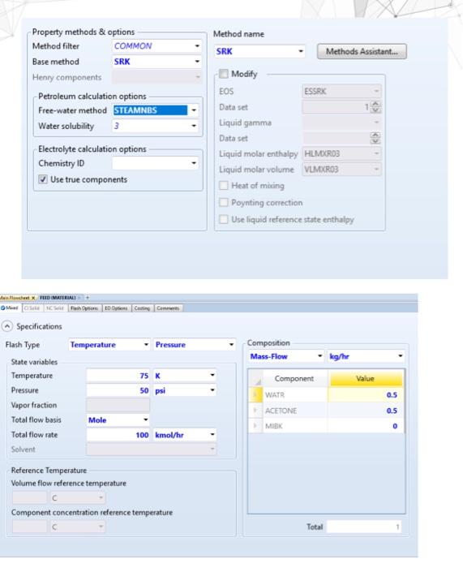Click the ACETONE row selector arrow
The image size is (463, 568).
click(x=255, y=411)
